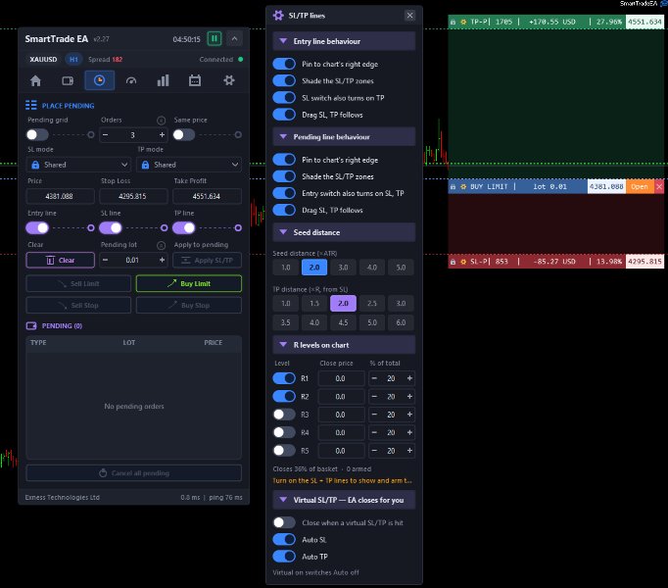This screenshot has width=668, height=588.
Task: Select the pending orders clock tab icon
Action: pos(99,80)
